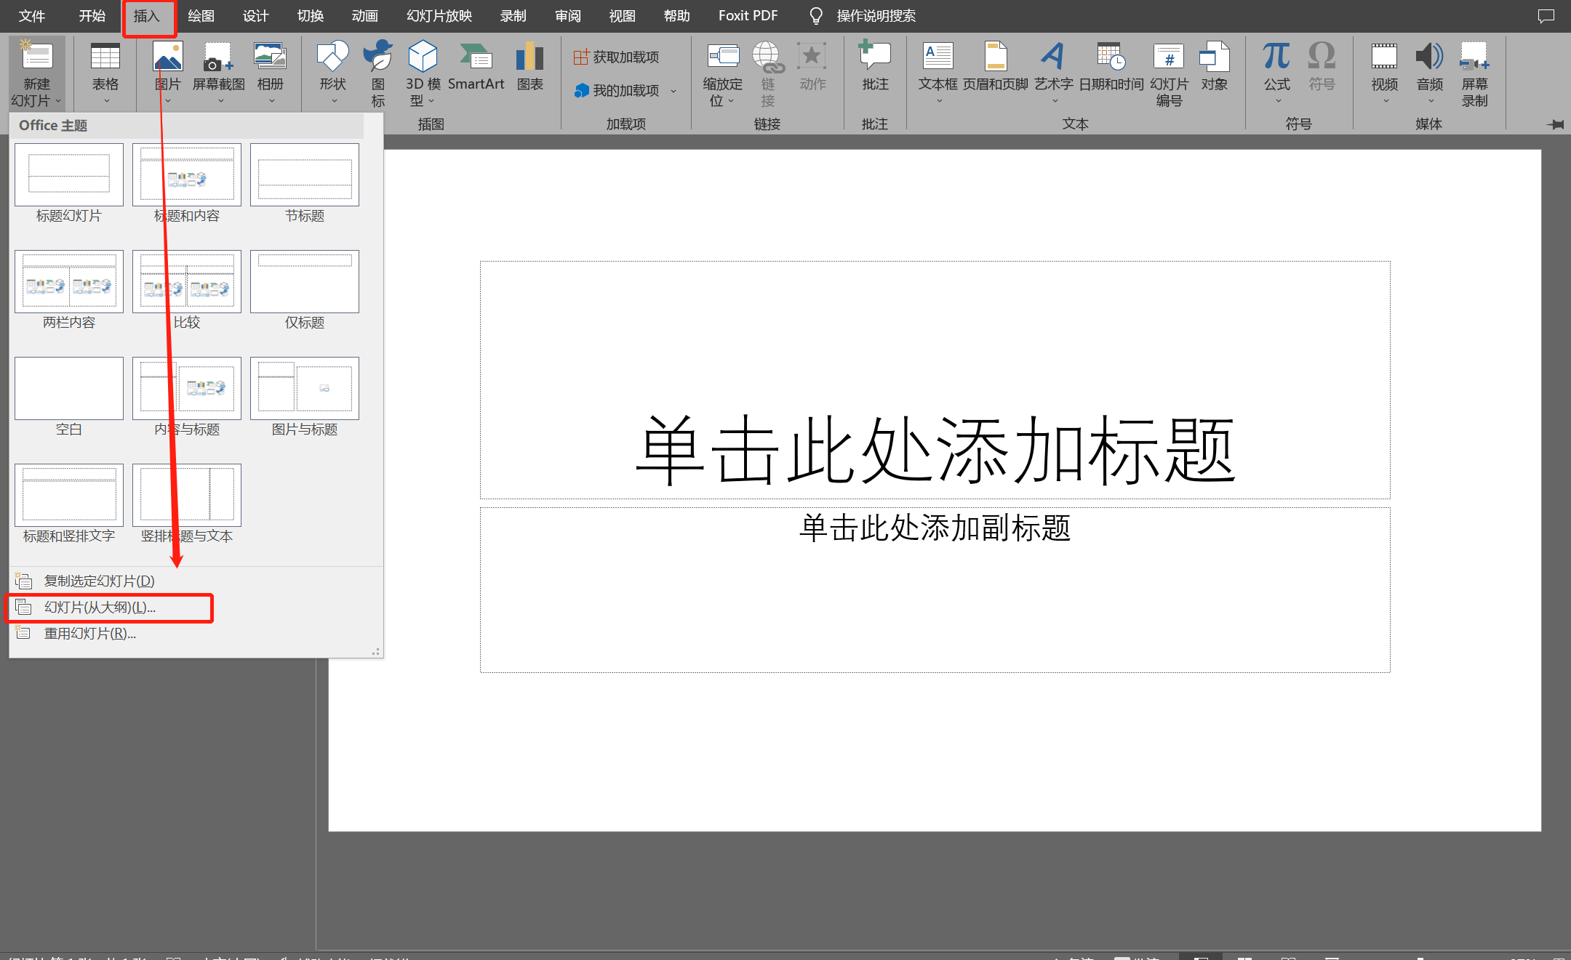
Task: Expand My Add-ins dropdown arrow
Action: point(673,91)
